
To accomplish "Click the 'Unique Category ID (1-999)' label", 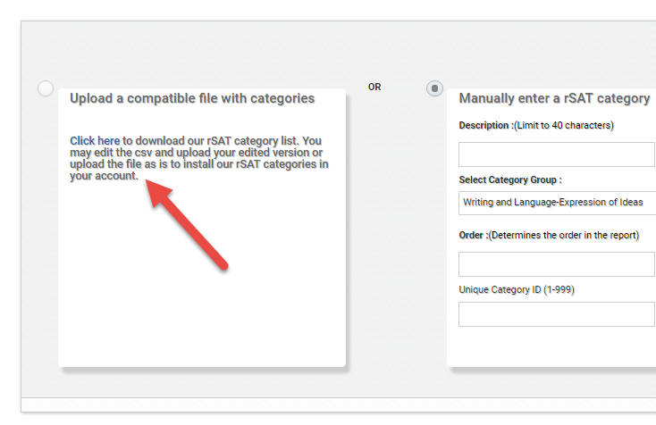I will (x=517, y=289).
